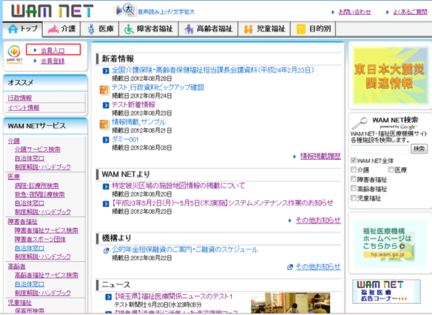Viewport: 432px width, 315px height.
Task: Click the arrow icon beside ダミー001
Action: 106,140
